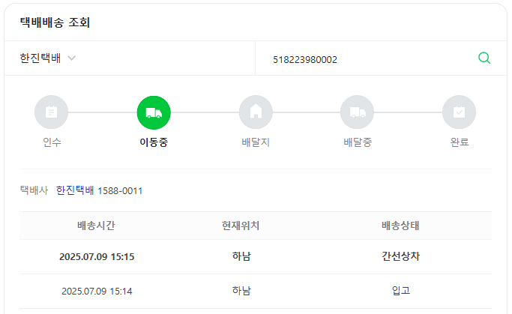Viewport: 512px width, 314px height.
Task: Select the 2025.07.09 15:15 tracking row
Action: click(256, 256)
